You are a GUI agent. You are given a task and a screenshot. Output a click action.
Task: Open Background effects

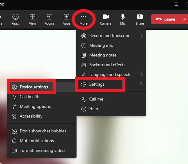click(x=111, y=65)
